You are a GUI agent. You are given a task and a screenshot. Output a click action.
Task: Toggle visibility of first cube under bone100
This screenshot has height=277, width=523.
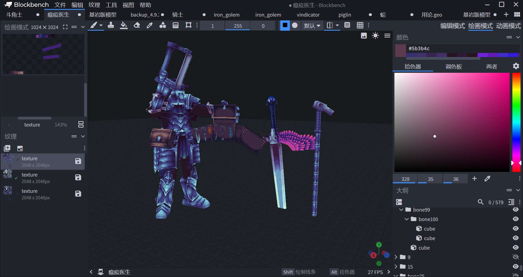pos(516,228)
